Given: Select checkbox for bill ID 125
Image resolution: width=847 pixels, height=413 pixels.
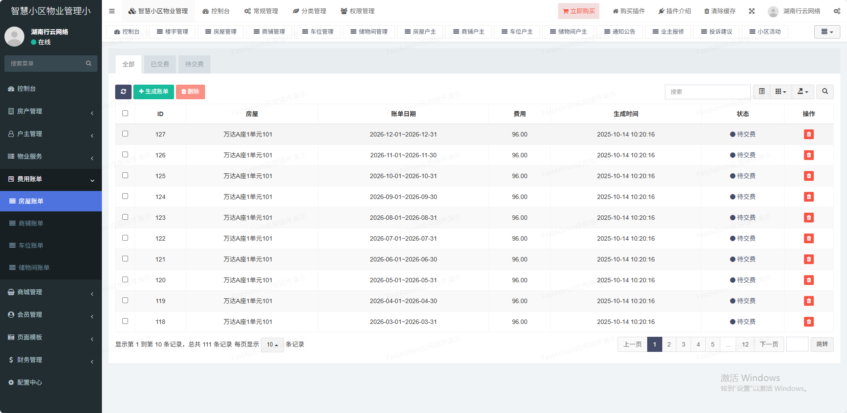Looking at the screenshot, I should 125,175.
